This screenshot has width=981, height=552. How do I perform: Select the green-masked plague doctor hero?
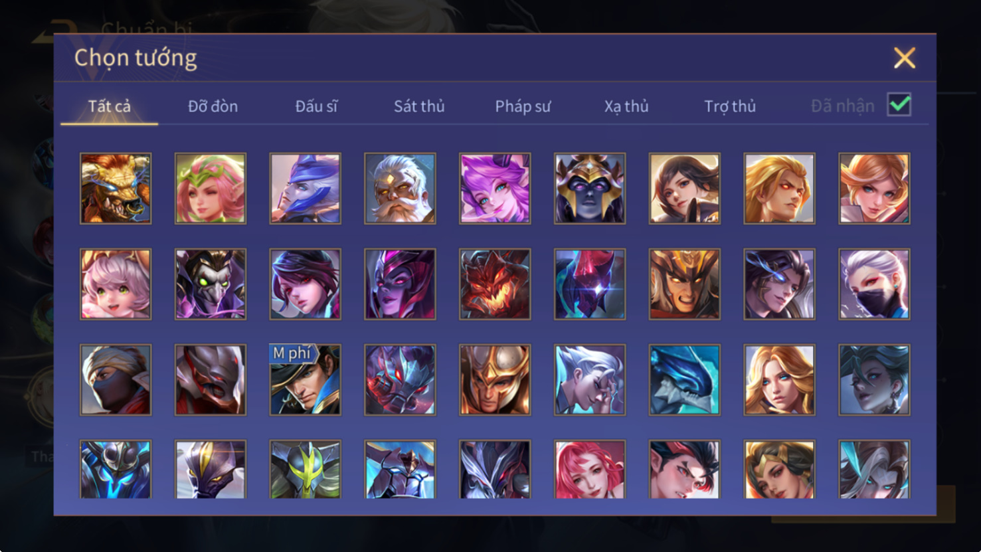(x=211, y=284)
